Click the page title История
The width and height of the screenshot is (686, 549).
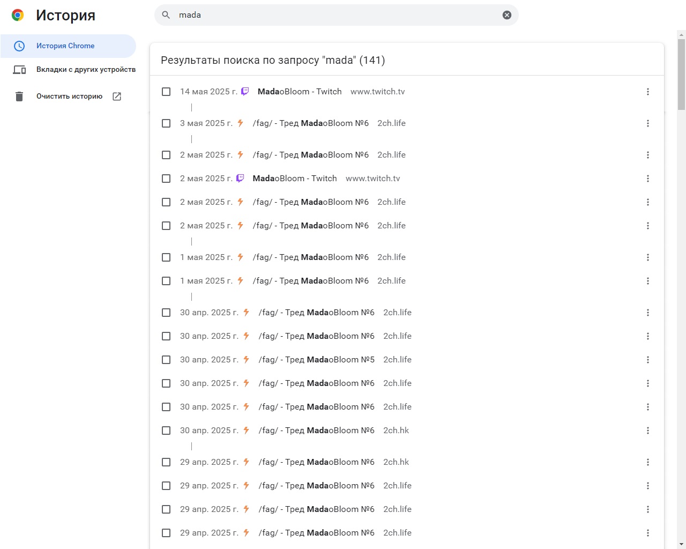coord(65,16)
